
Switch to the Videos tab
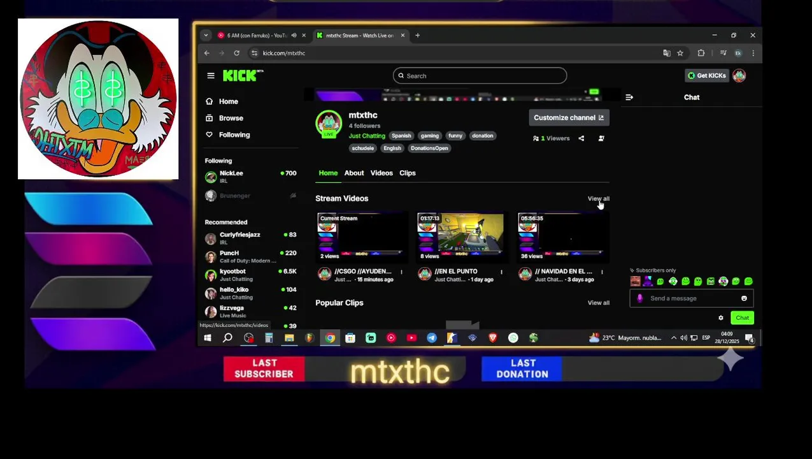pyautogui.click(x=381, y=173)
